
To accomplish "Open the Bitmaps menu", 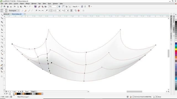I will click(x=34, y=4).
